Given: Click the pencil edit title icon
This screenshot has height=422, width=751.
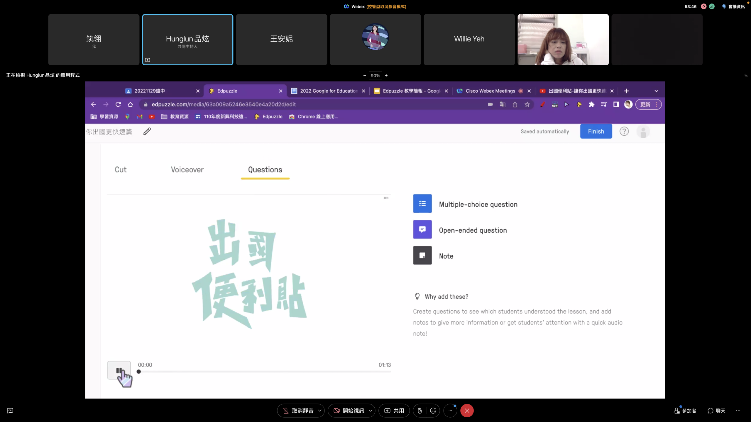Looking at the screenshot, I should [147, 131].
